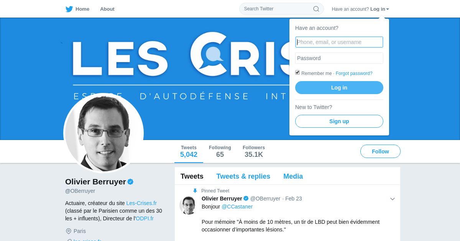Viewport: 460px width, 241px height.
Task: Collapse the Log in dropdown caret
Action: [388, 9]
